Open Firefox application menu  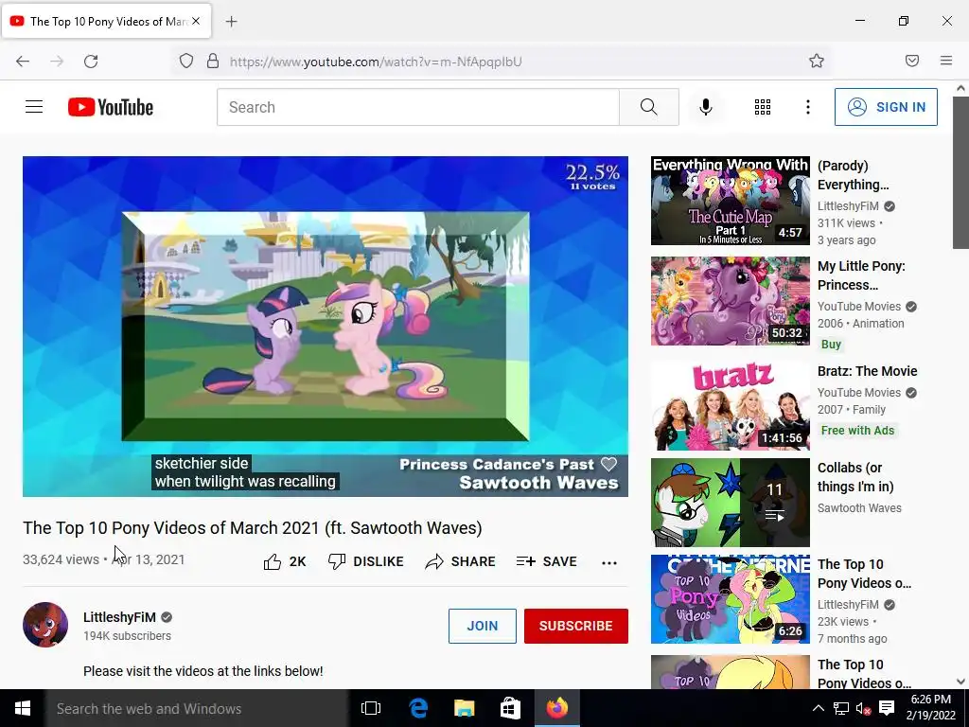tap(945, 61)
